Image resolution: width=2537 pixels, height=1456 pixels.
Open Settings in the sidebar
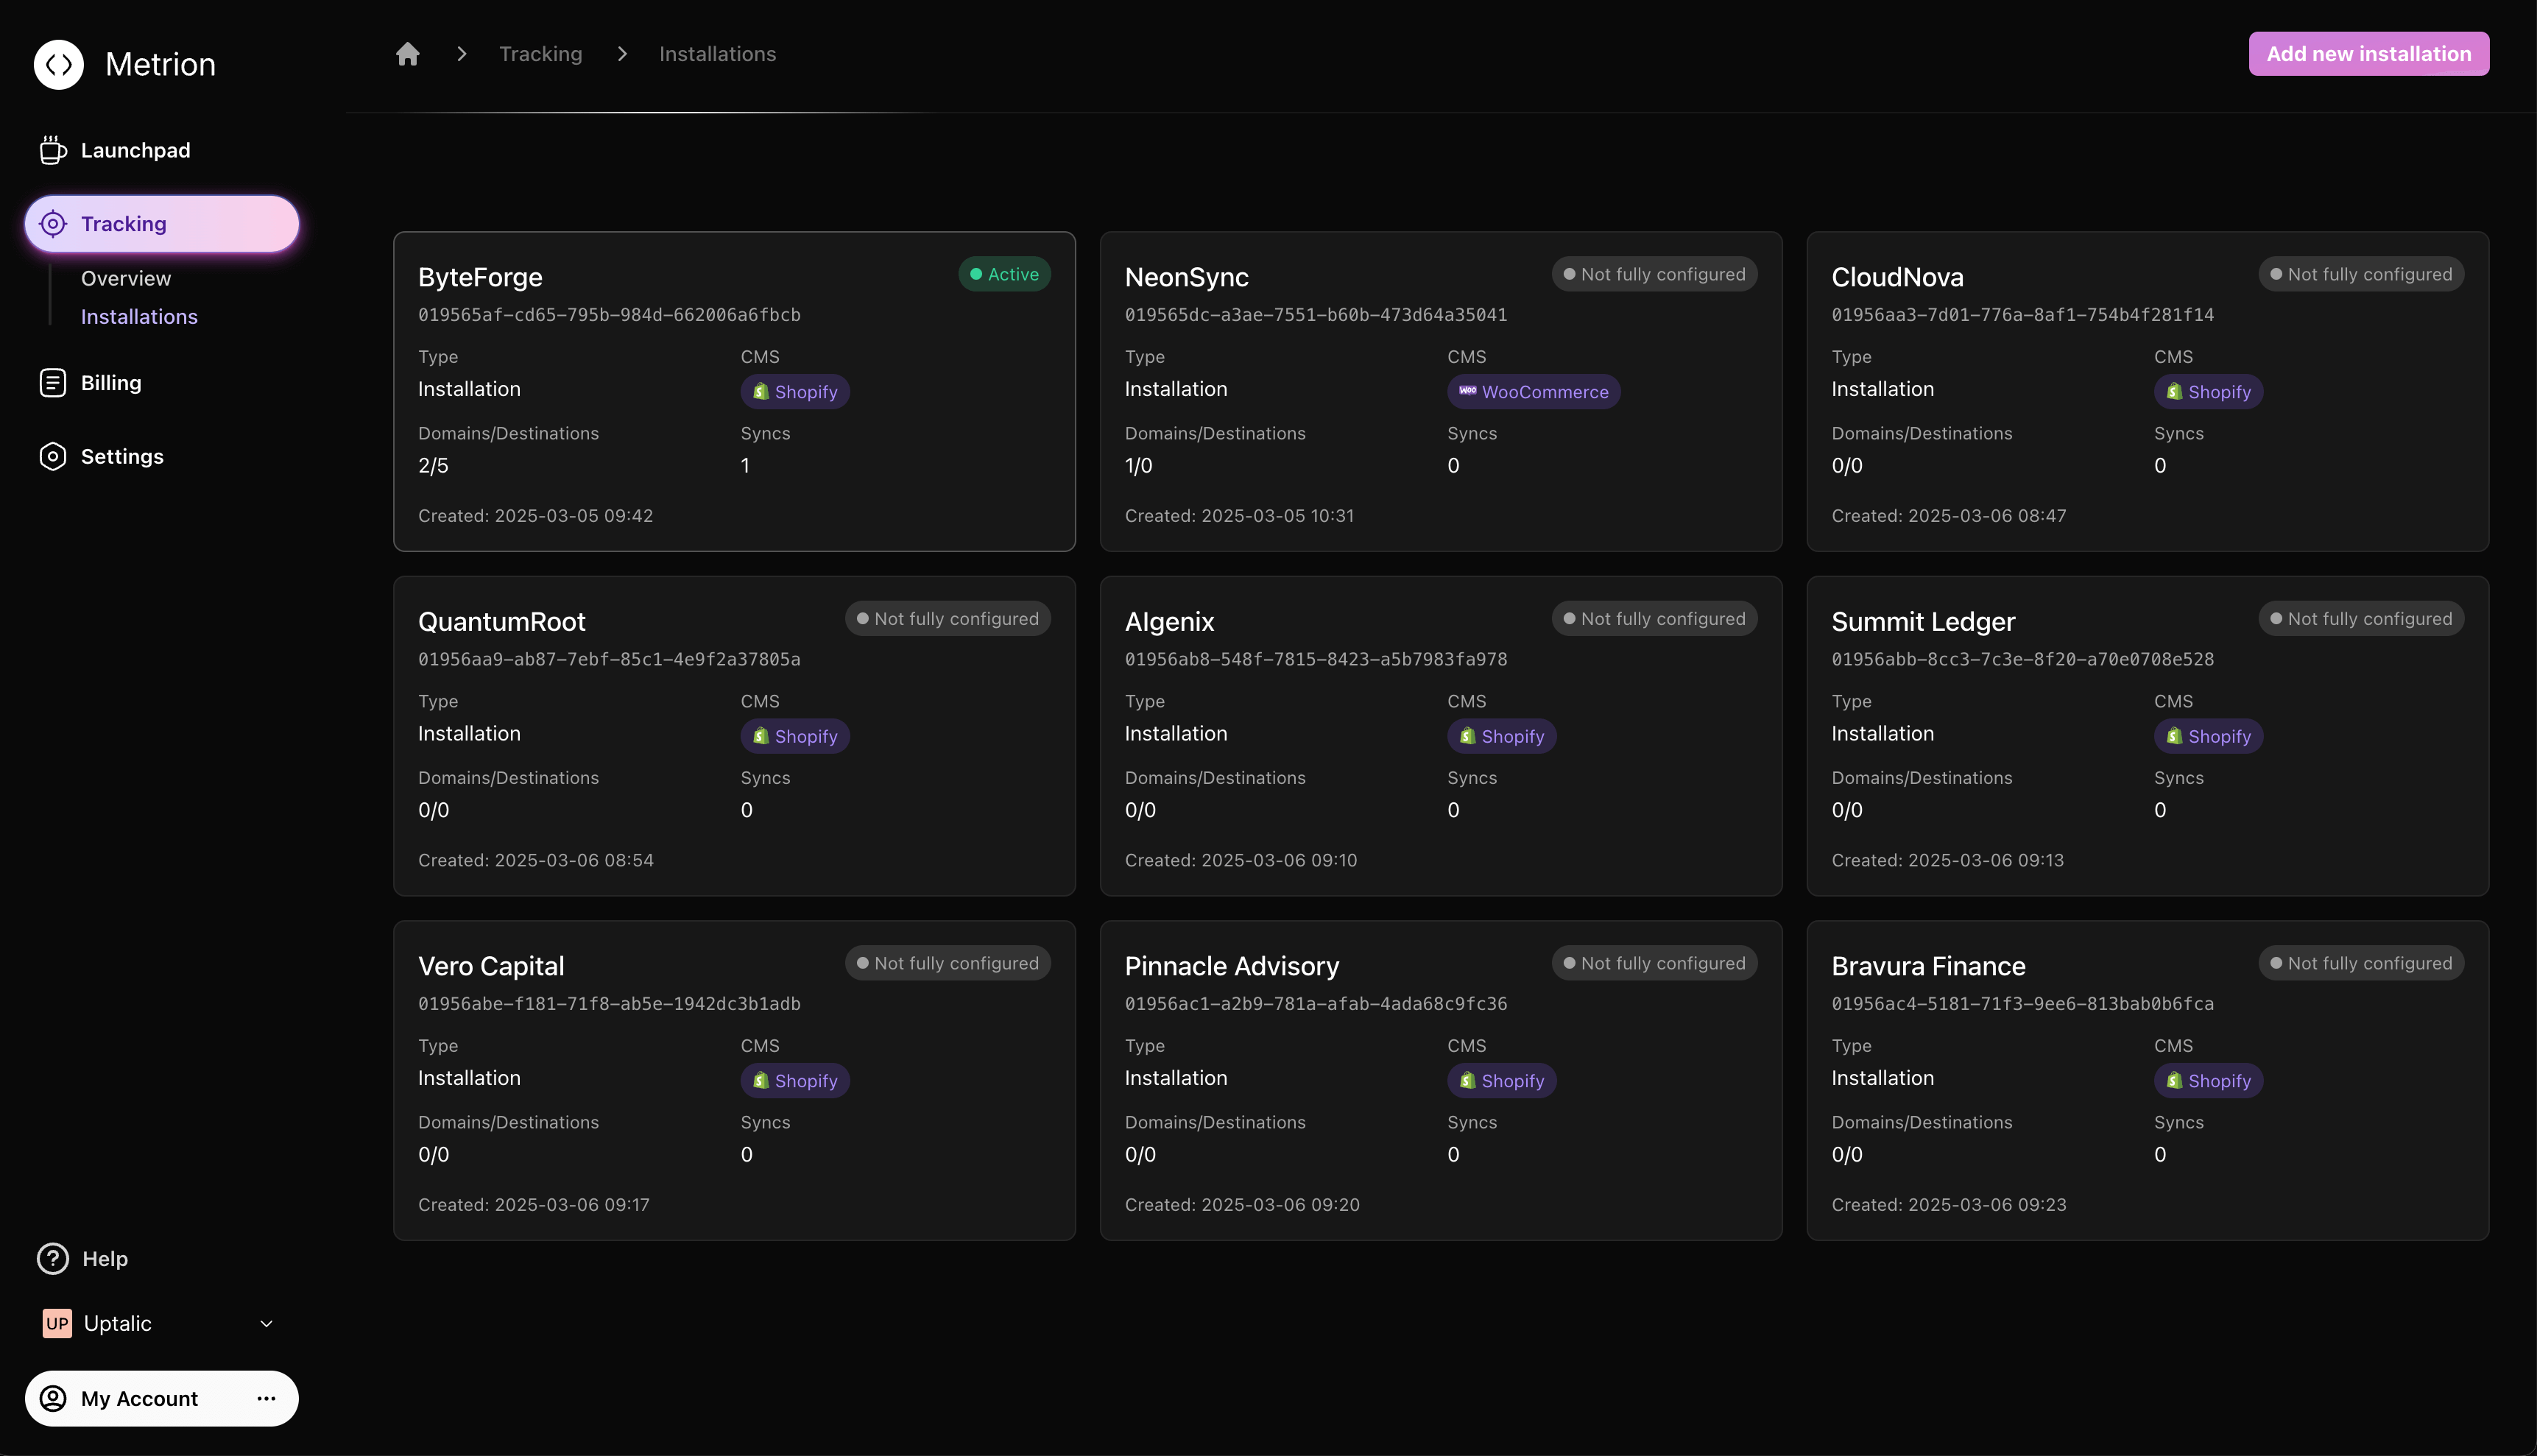pyautogui.click(x=121, y=457)
